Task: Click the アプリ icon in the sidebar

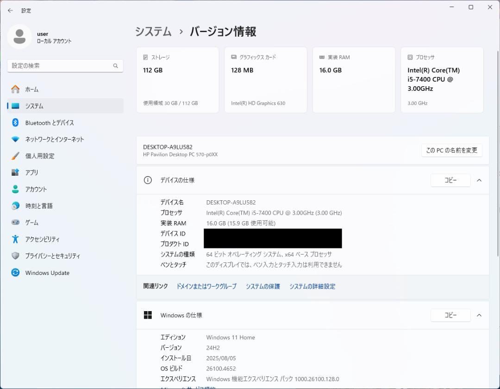Action: [15, 172]
